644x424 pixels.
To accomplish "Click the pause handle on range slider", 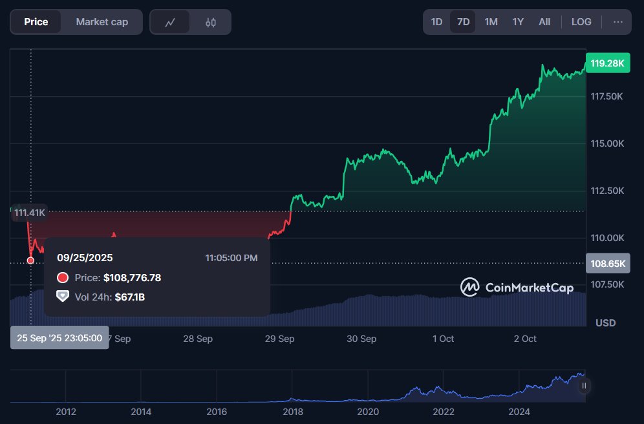I will point(584,386).
